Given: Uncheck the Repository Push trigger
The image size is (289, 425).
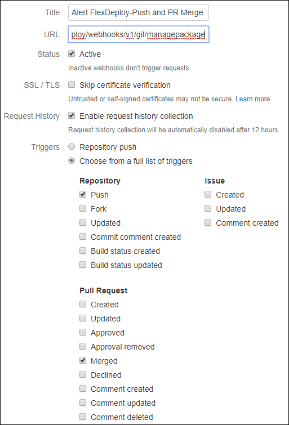Looking at the screenshot, I should [83, 194].
